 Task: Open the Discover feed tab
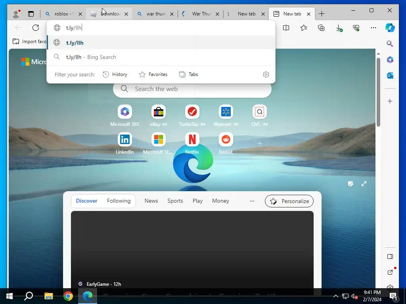click(x=86, y=201)
